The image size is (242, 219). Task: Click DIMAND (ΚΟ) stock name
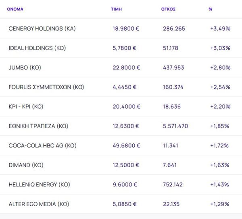pyautogui.click(x=26, y=165)
